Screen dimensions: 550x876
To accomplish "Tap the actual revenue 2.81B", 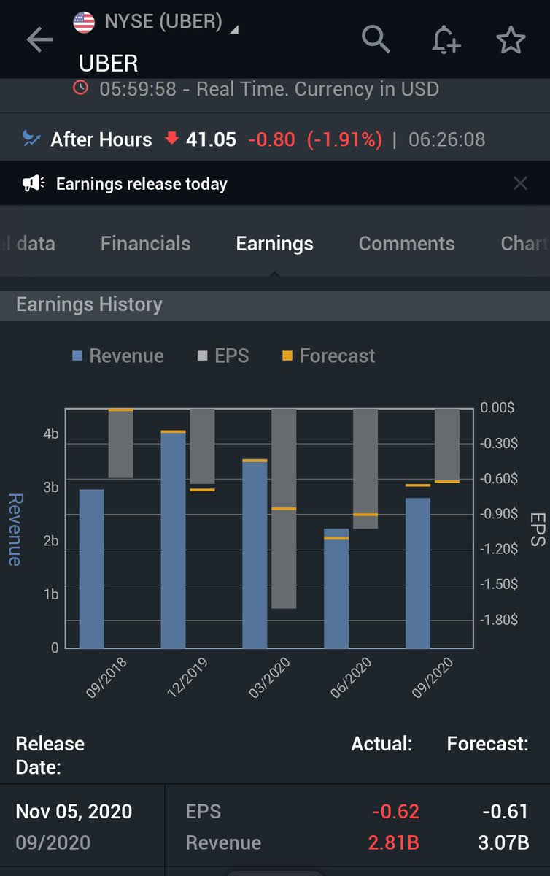I will [x=393, y=842].
